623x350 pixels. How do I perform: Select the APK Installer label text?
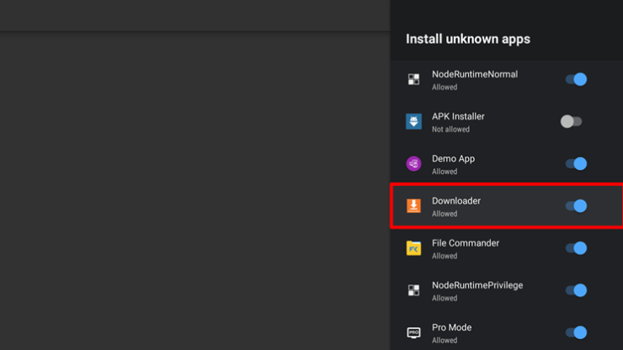coord(458,117)
